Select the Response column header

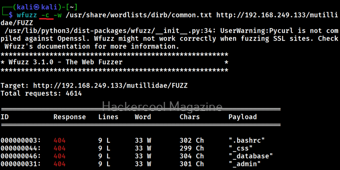tap(69, 117)
